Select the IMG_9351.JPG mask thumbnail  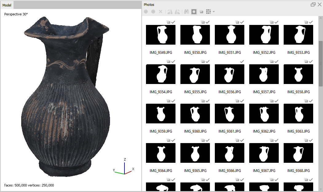point(230,35)
